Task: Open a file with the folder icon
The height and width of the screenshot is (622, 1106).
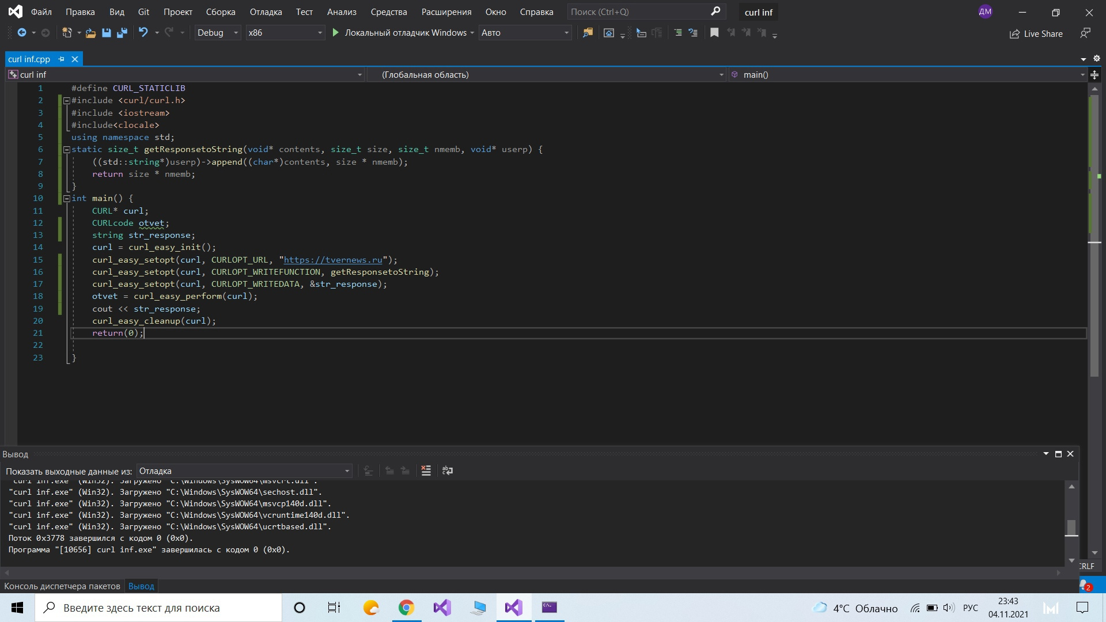Action: (x=90, y=33)
